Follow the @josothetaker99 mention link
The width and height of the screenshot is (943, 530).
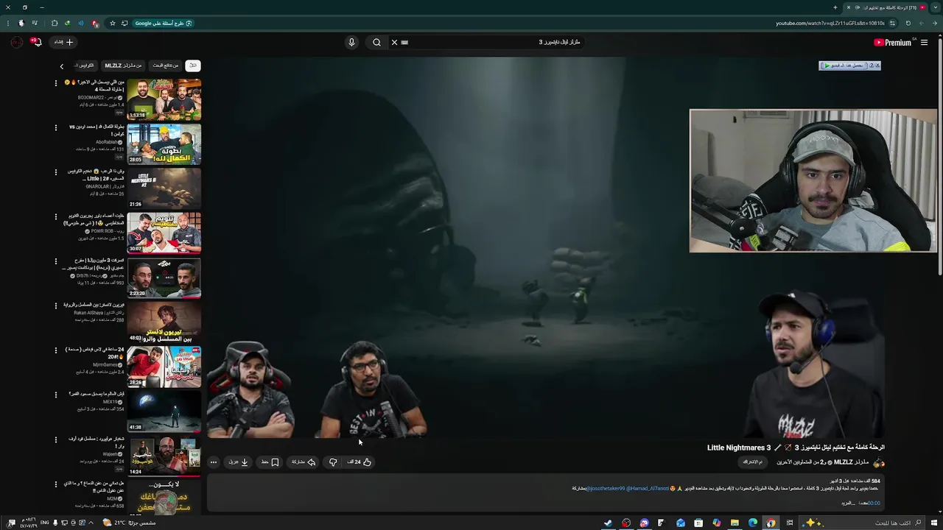pos(605,489)
